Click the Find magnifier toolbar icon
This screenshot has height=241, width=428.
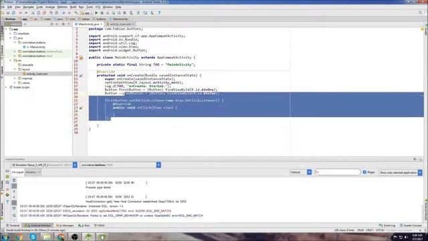tap(51, 13)
